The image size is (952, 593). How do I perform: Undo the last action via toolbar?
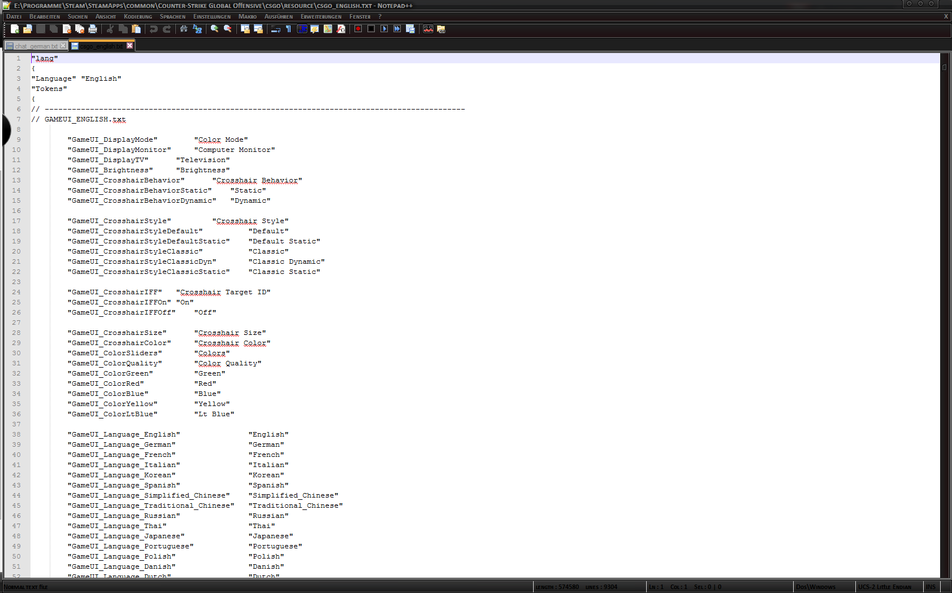pos(154,29)
